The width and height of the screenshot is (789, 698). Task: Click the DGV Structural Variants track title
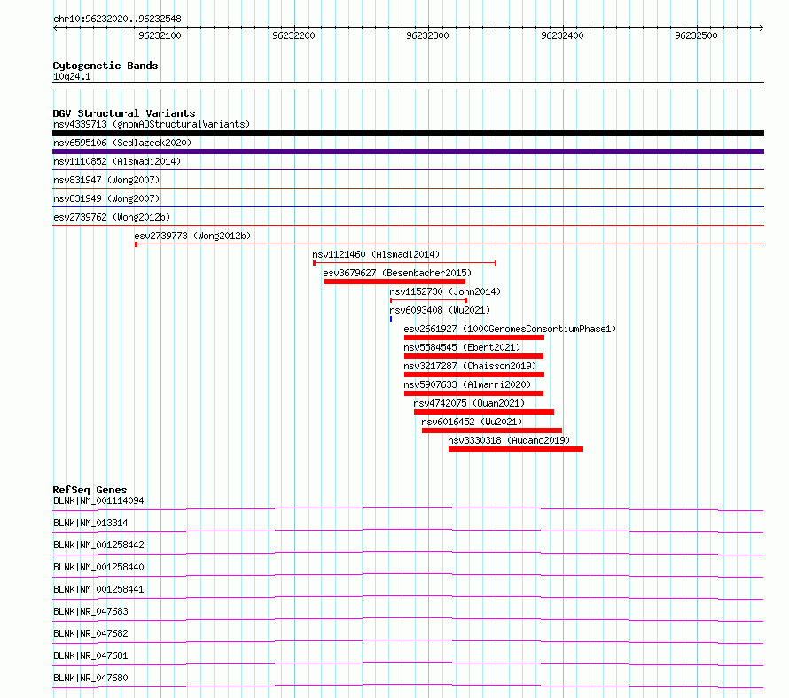124,113
